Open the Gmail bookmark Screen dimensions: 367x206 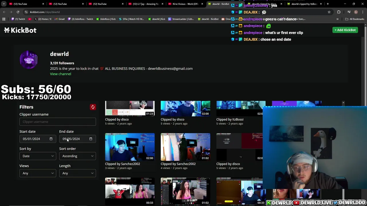click(59, 19)
